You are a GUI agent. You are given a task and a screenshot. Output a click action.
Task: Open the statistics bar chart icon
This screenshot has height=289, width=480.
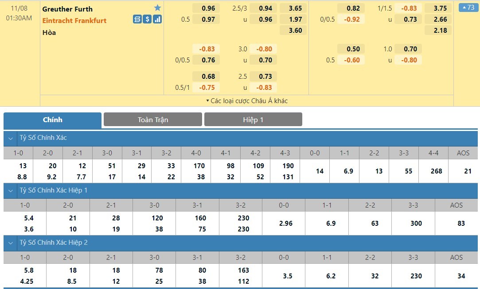pos(157,19)
